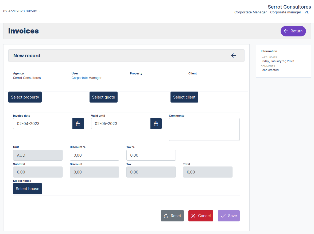Select house under Model house
Viewport: 314px width, 234px height.
[27, 189]
